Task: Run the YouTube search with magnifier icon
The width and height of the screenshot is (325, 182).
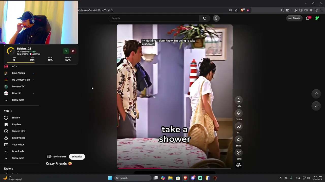Action: click(x=205, y=18)
